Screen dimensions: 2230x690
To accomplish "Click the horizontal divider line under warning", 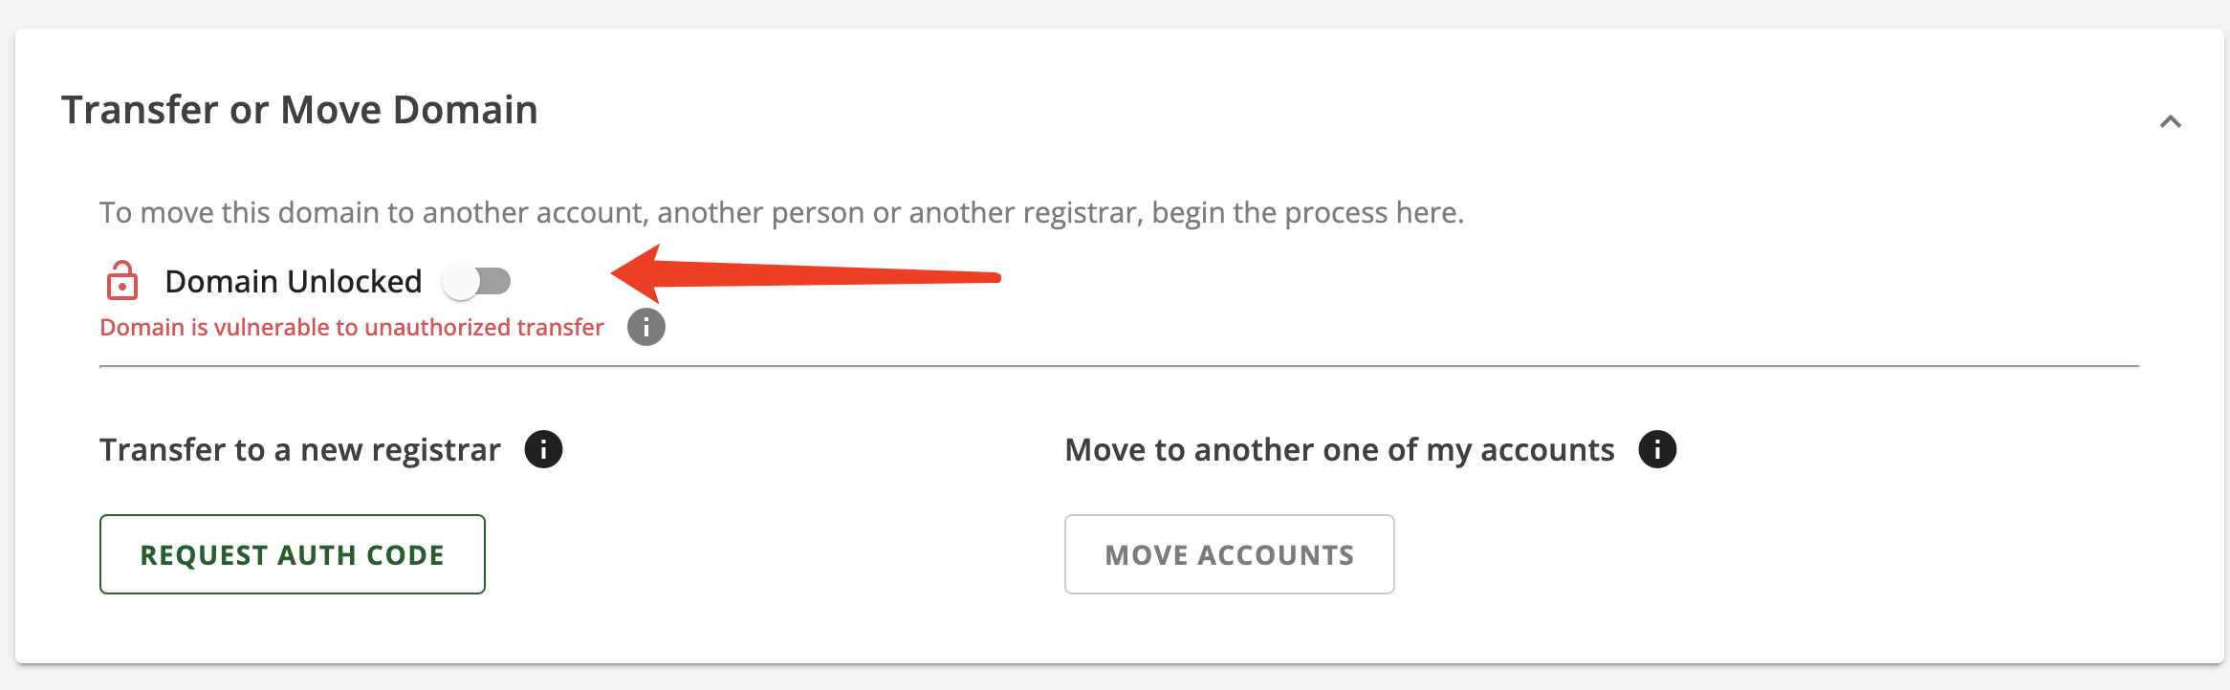I will coord(1119,366).
